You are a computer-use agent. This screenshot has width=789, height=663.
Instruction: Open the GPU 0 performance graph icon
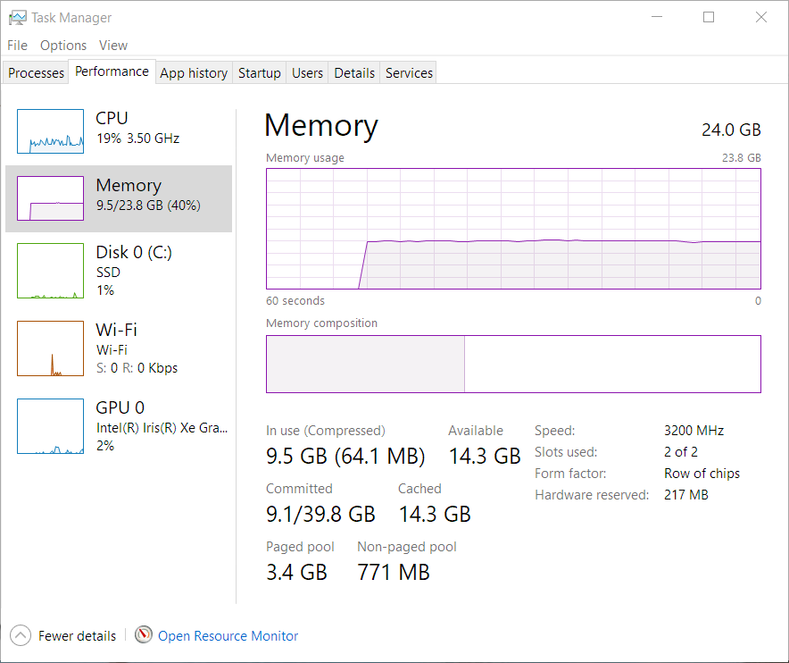coord(50,426)
